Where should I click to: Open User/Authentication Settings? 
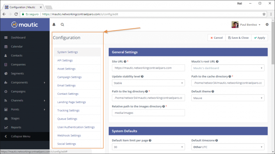pyautogui.click(x=77, y=127)
